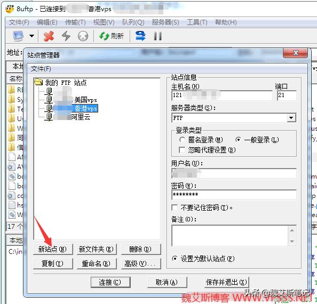Click the gray stop transfer icon

click(83, 36)
